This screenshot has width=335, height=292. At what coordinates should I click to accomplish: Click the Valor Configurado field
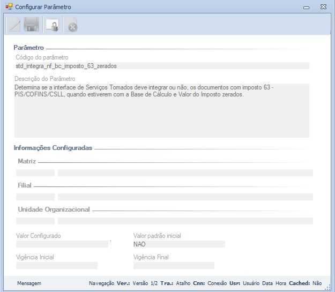click(62, 244)
